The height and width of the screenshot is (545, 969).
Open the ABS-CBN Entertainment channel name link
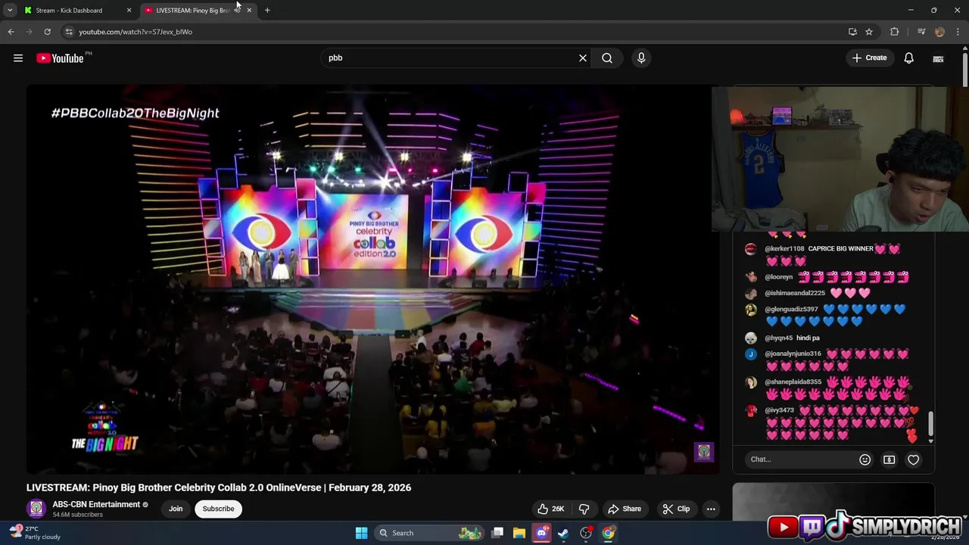(96, 504)
